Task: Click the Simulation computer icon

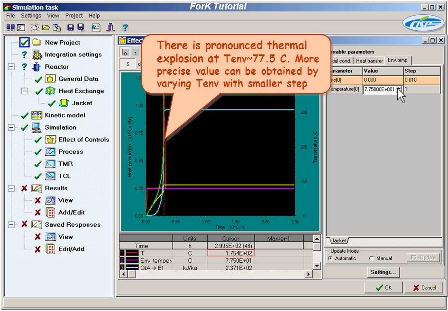Action: point(37,127)
